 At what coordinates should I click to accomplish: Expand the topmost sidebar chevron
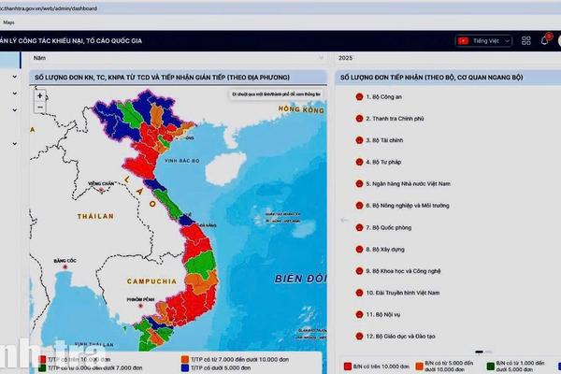tap(15, 77)
